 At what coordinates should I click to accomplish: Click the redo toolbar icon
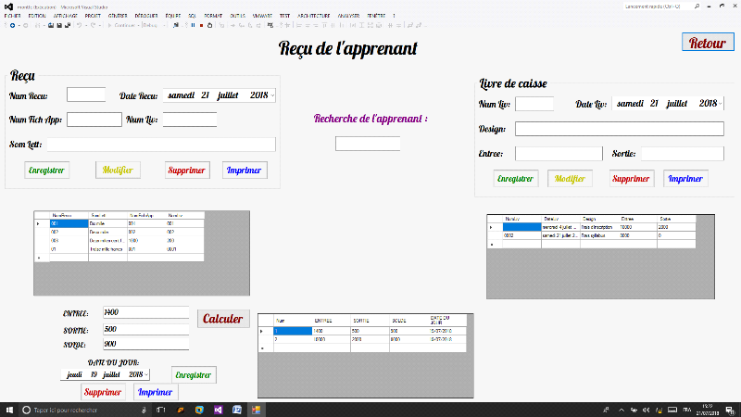pyautogui.click(x=94, y=26)
